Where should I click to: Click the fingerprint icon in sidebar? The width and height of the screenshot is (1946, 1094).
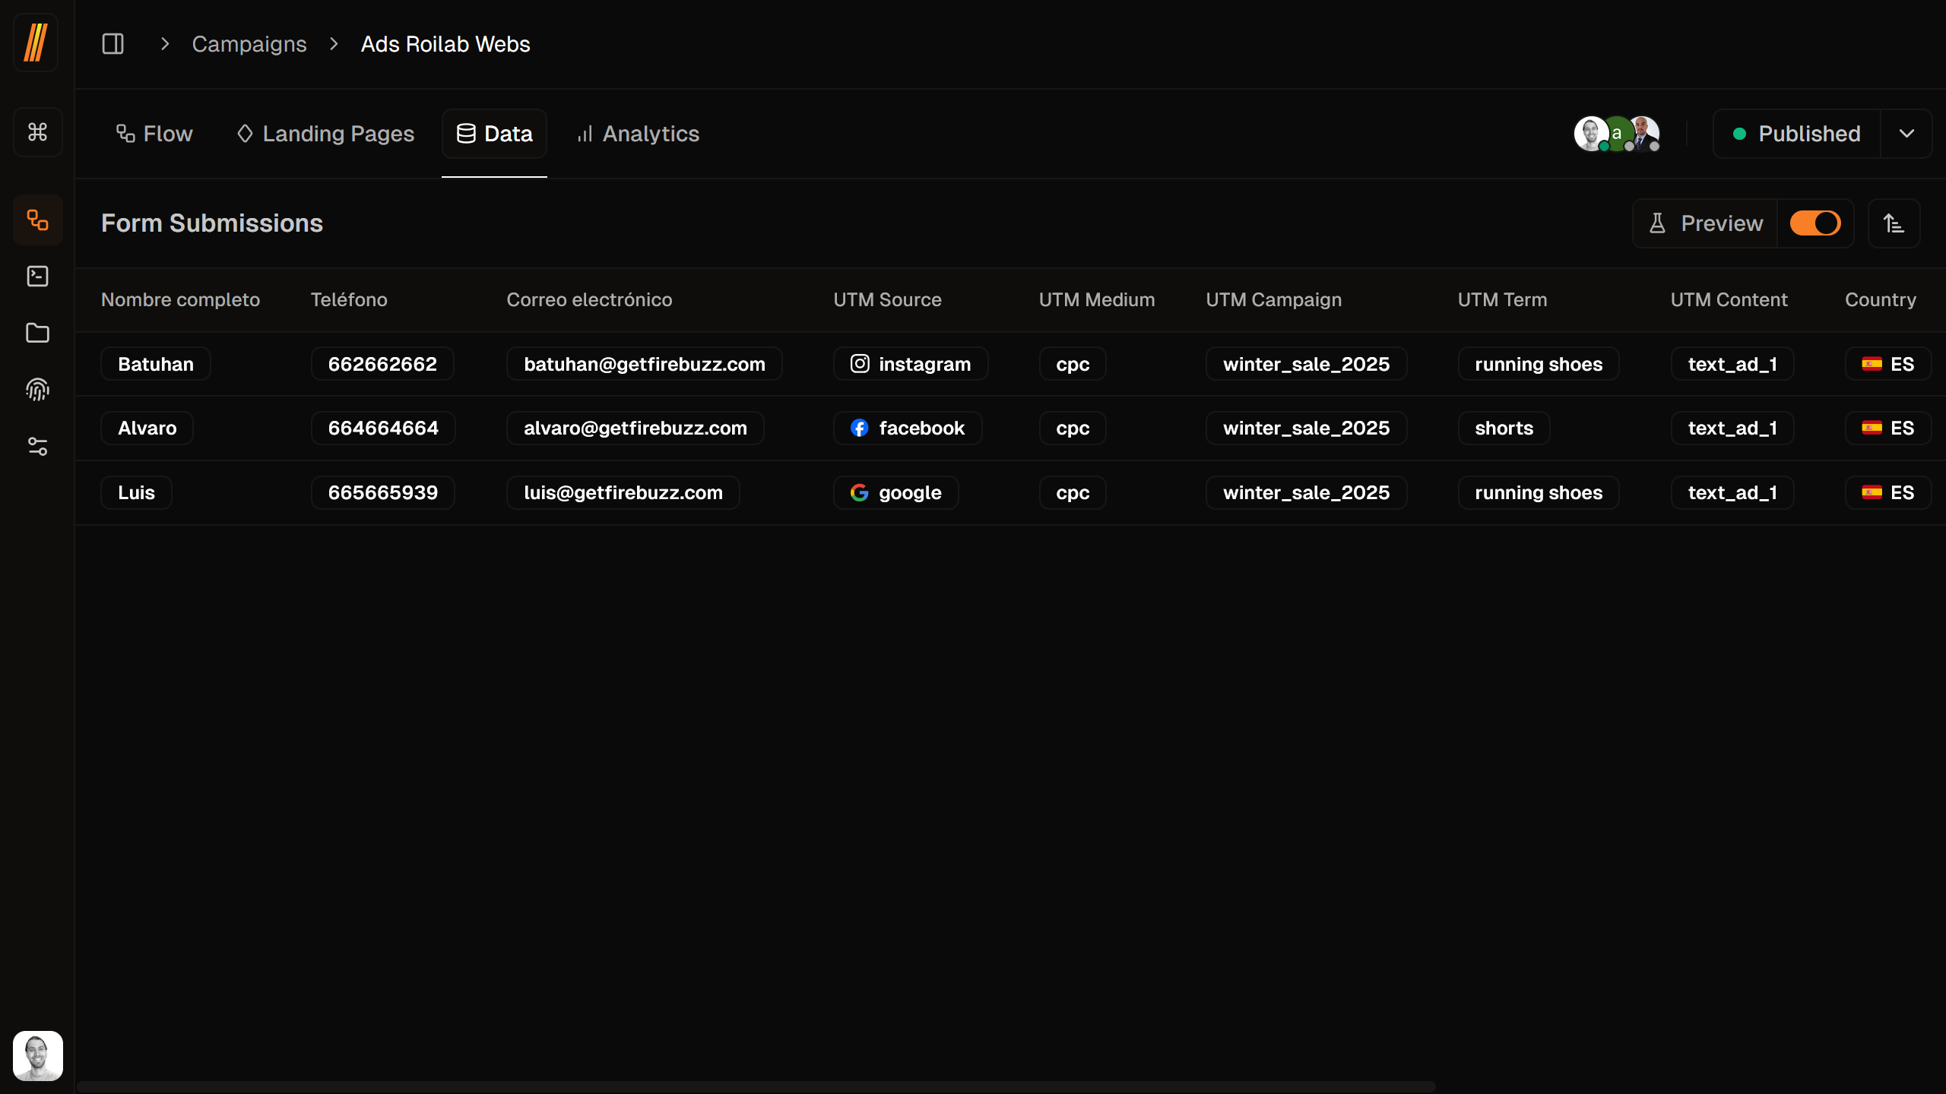[37, 390]
